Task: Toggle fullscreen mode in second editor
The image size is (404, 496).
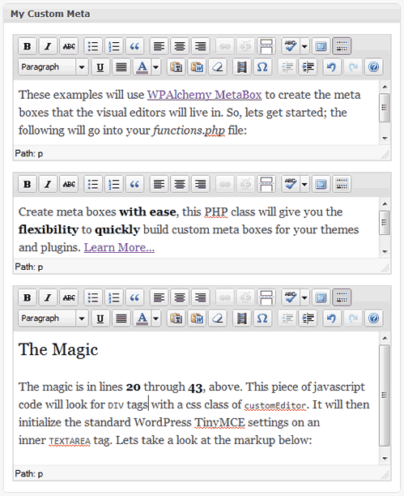Action: (321, 184)
